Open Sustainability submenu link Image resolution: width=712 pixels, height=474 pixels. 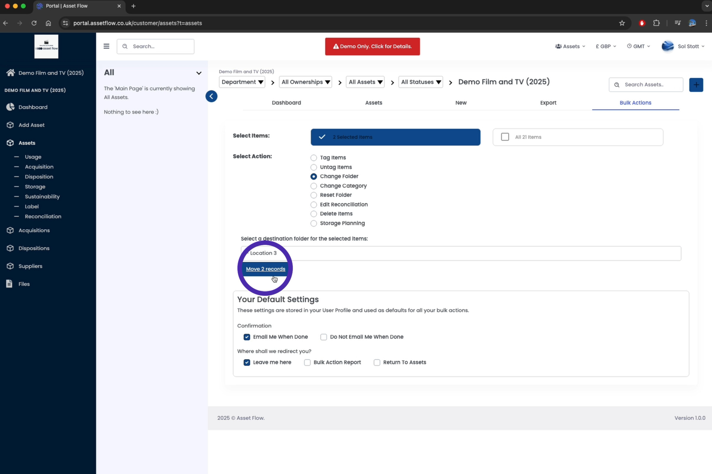click(42, 196)
